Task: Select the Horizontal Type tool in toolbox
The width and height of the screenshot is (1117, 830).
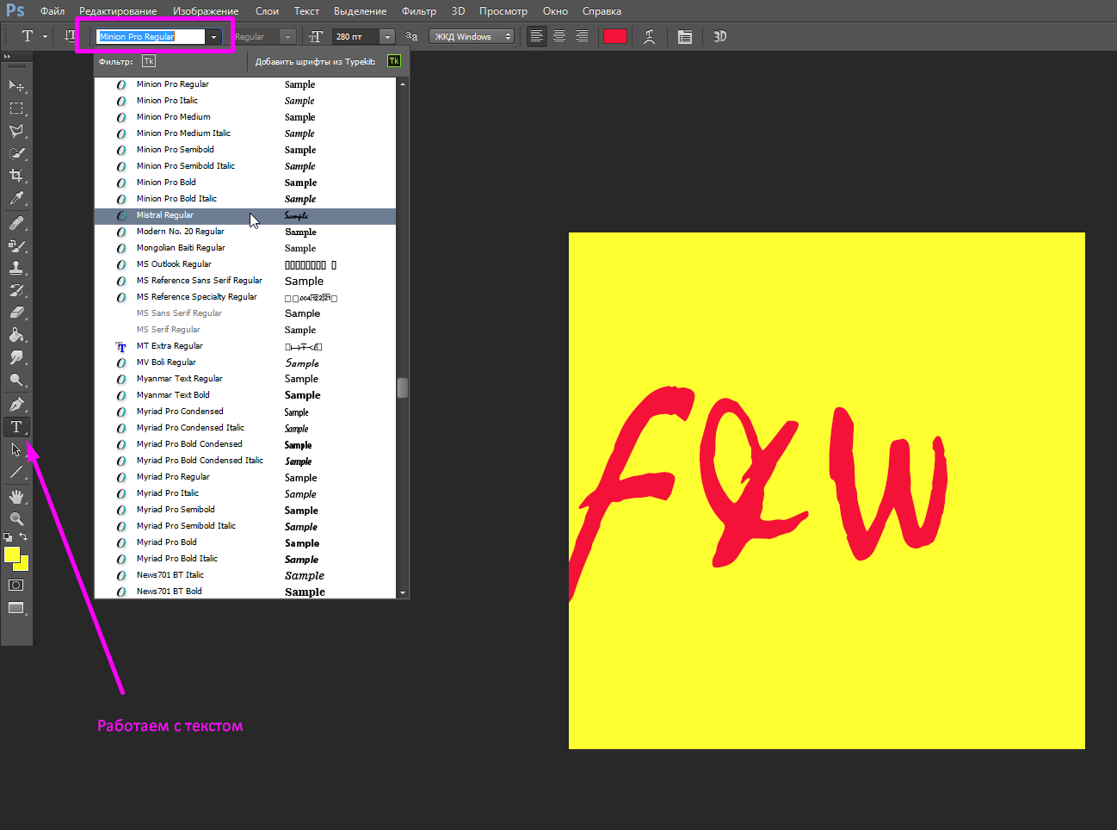Action: click(16, 427)
